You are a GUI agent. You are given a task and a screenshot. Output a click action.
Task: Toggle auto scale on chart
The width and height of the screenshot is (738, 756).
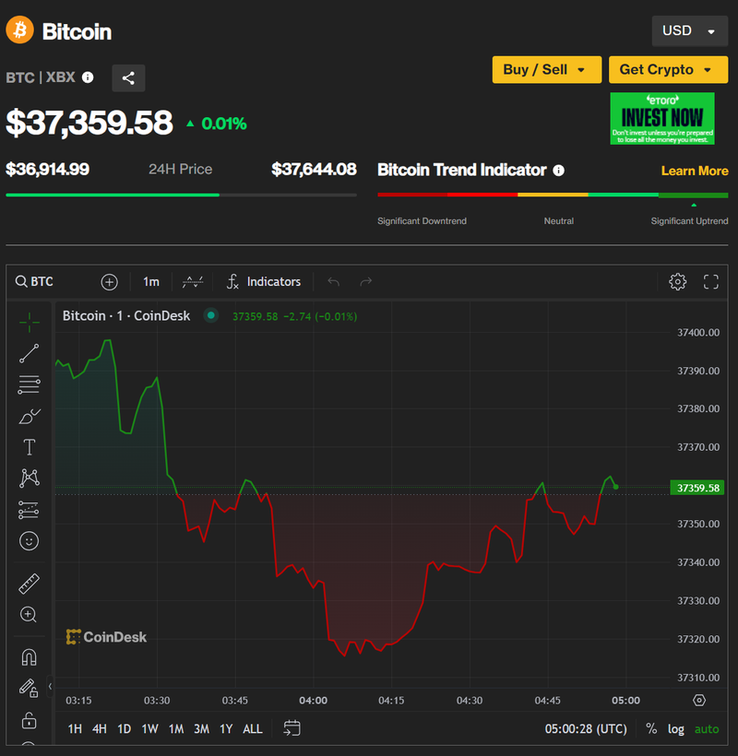point(707,728)
